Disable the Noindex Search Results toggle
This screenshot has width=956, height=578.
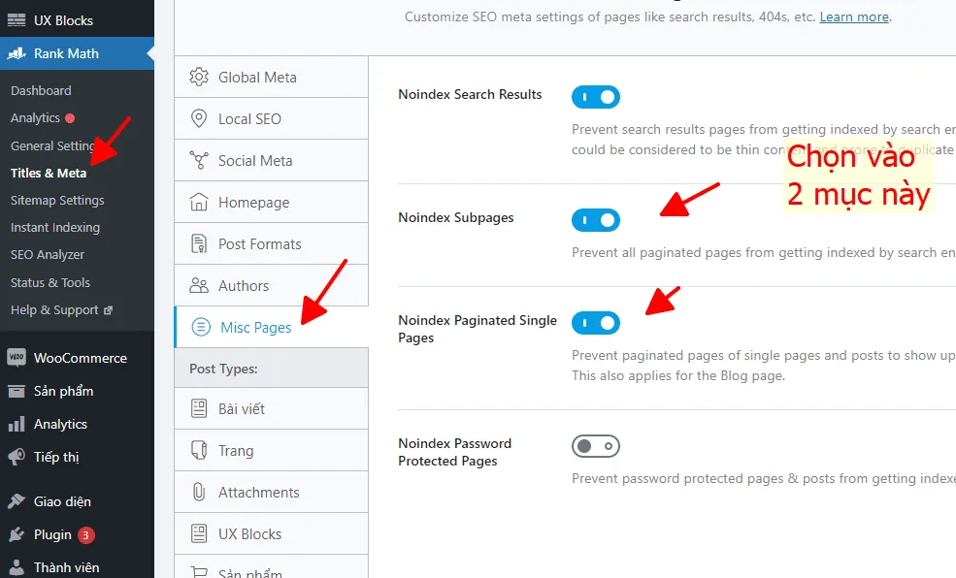[x=595, y=97]
